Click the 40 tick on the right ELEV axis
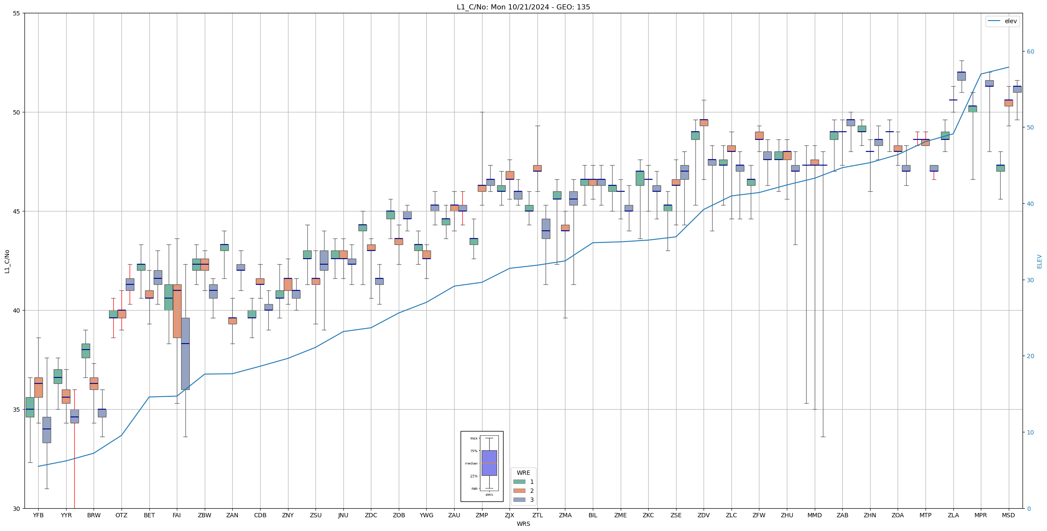Screen dimensions: 1047x531 point(1030,204)
